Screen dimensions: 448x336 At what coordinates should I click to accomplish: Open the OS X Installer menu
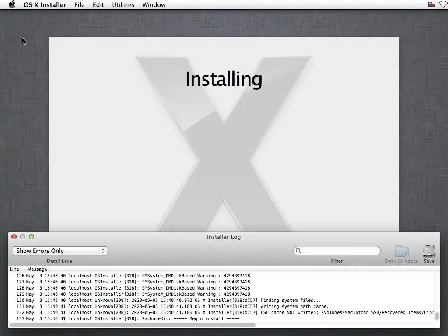coord(45,5)
